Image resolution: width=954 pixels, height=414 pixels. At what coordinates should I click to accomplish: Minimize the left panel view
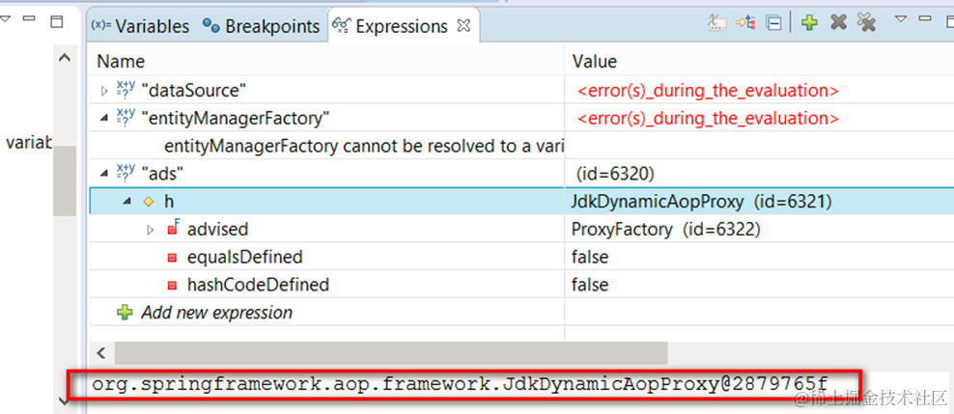click(29, 19)
